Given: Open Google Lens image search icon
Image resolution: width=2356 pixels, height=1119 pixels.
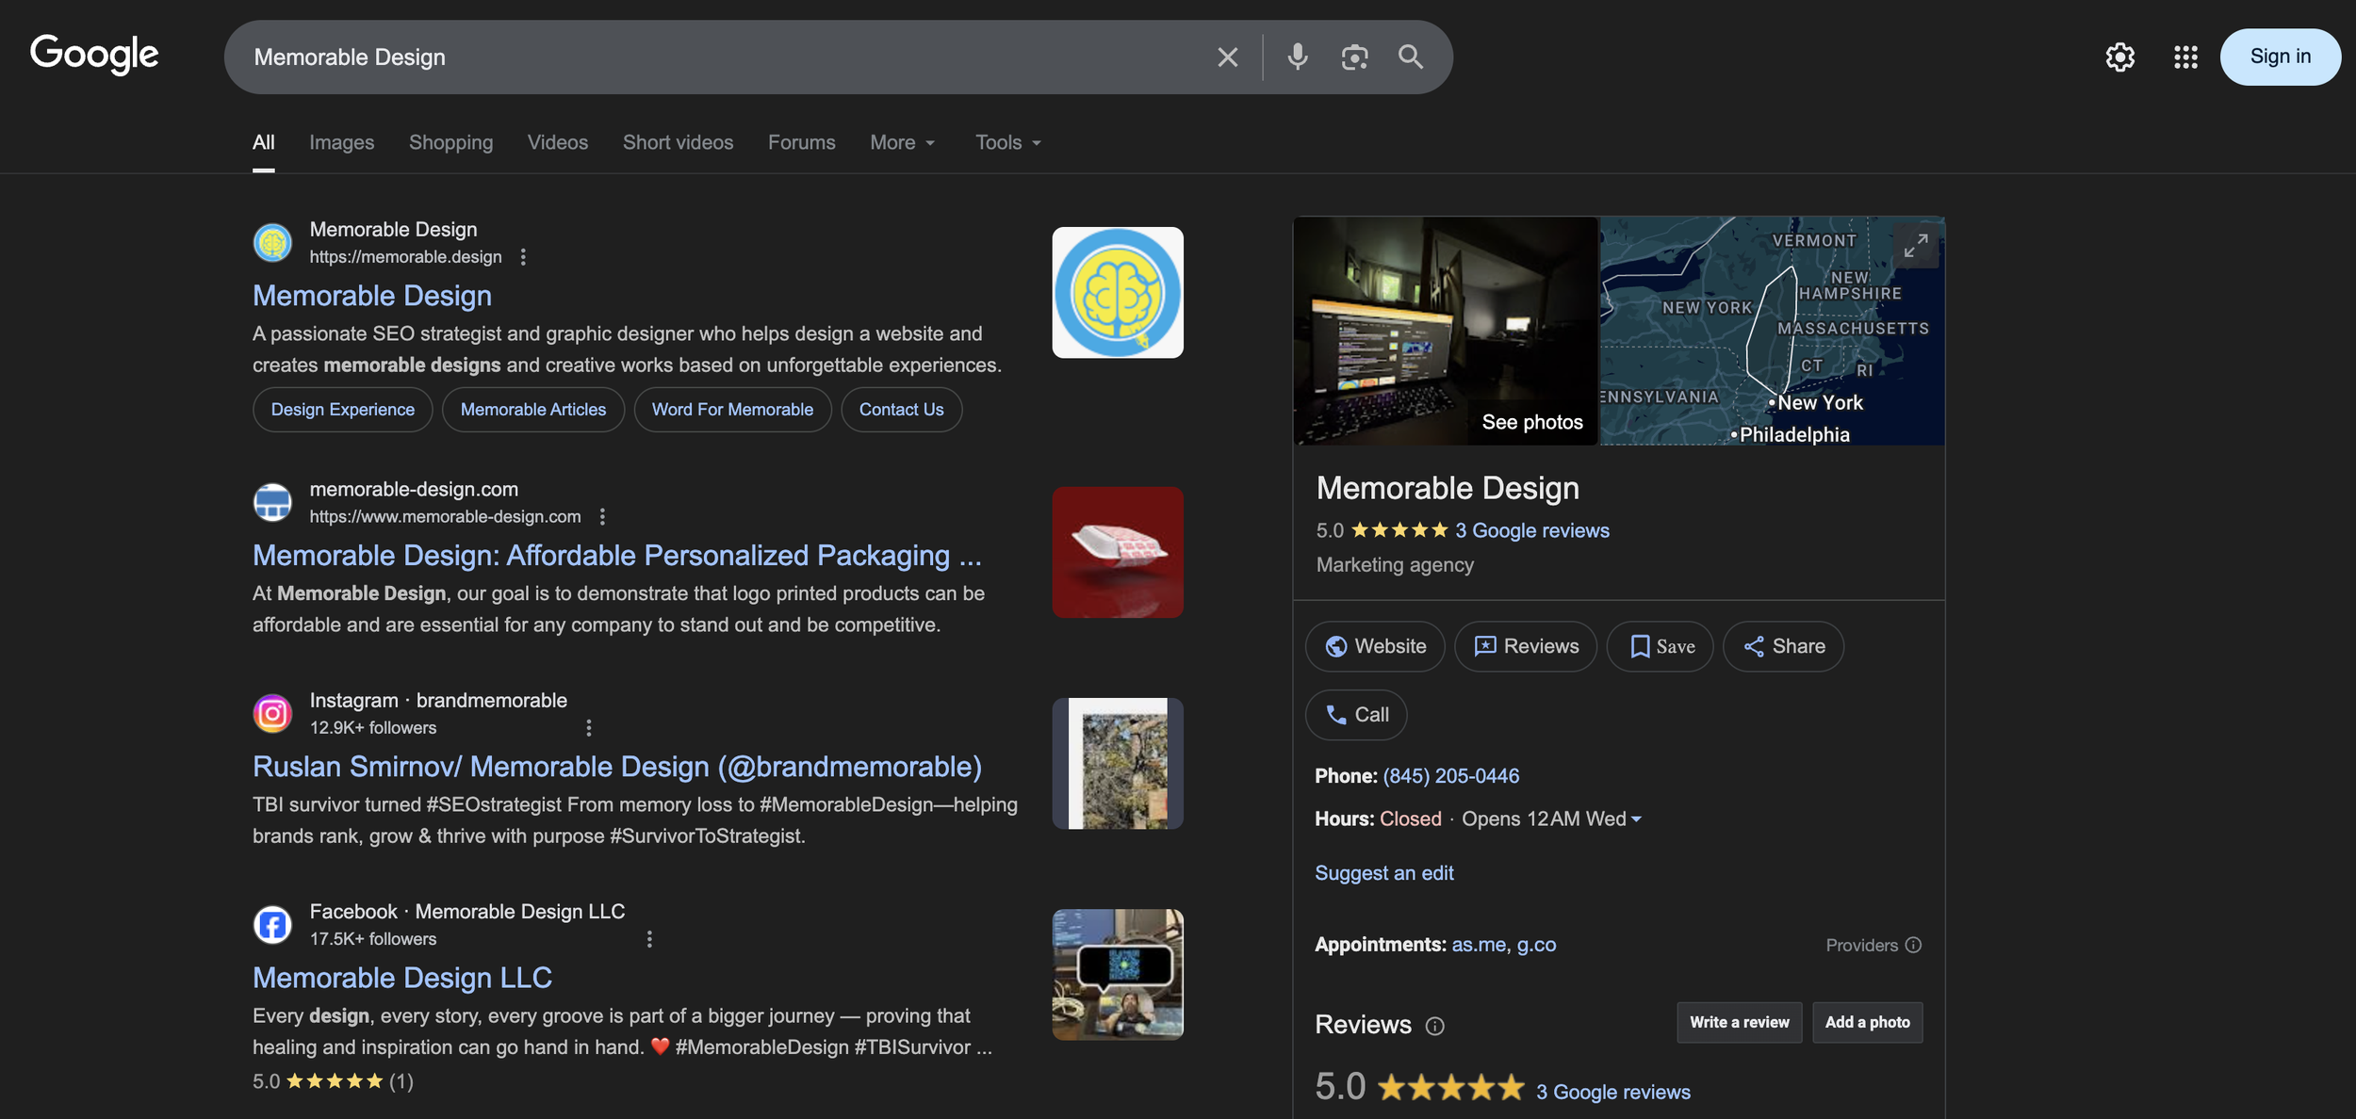Looking at the screenshot, I should point(1354,57).
